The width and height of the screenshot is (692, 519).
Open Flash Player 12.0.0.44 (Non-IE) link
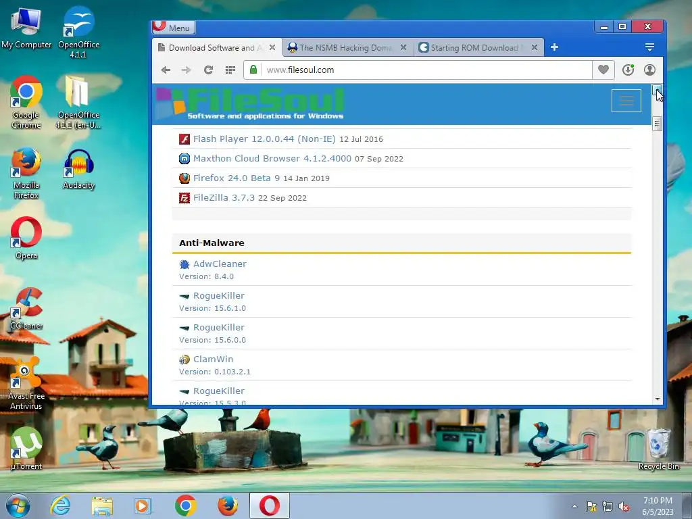point(264,139)
